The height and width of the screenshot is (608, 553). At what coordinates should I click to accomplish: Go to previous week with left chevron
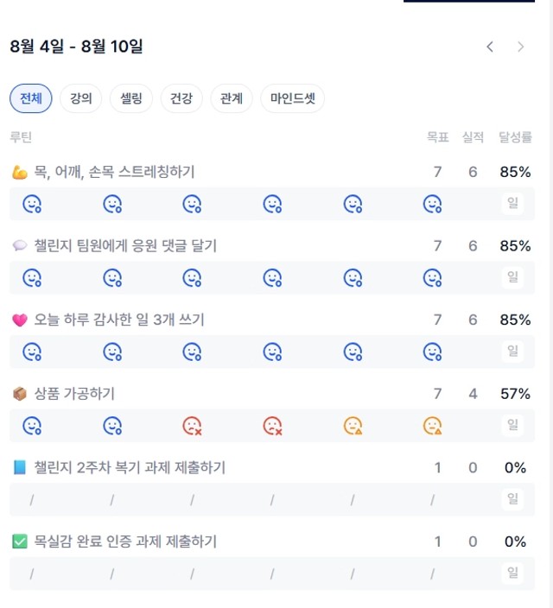tap(490, 47)
